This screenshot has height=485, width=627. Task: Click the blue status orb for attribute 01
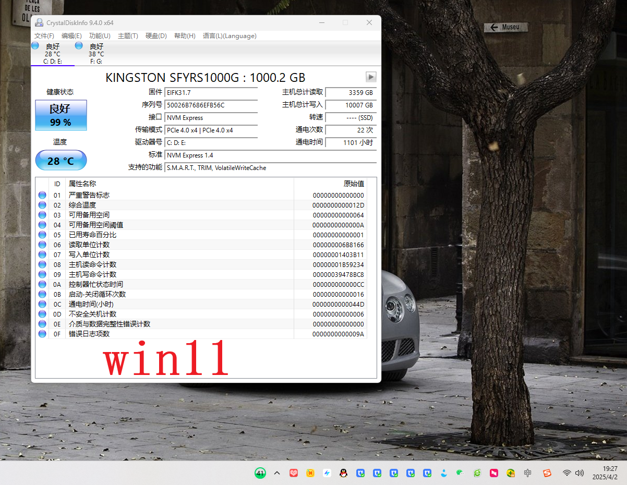pyautogui.click(x=42, y=195)
